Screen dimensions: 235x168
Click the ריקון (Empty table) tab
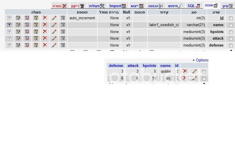click(78, 6)
